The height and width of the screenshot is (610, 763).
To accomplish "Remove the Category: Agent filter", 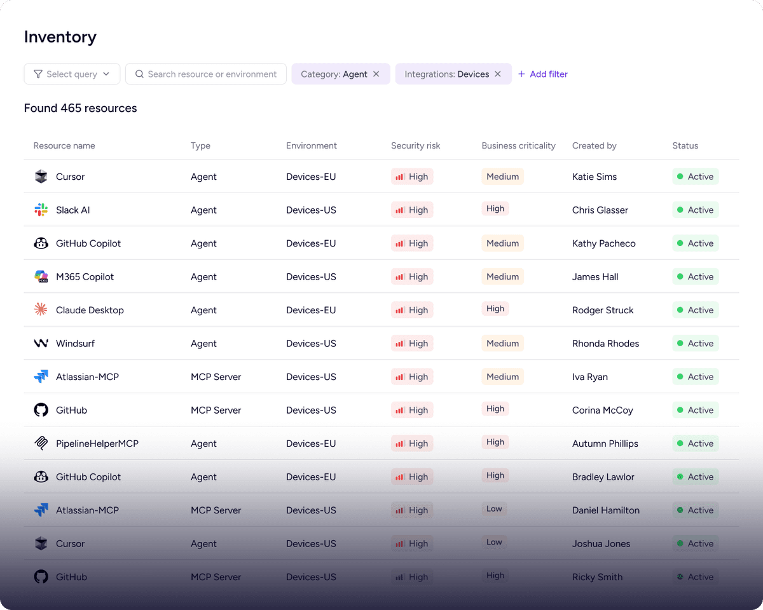I will pyautogui.click(x=376, y=74).
